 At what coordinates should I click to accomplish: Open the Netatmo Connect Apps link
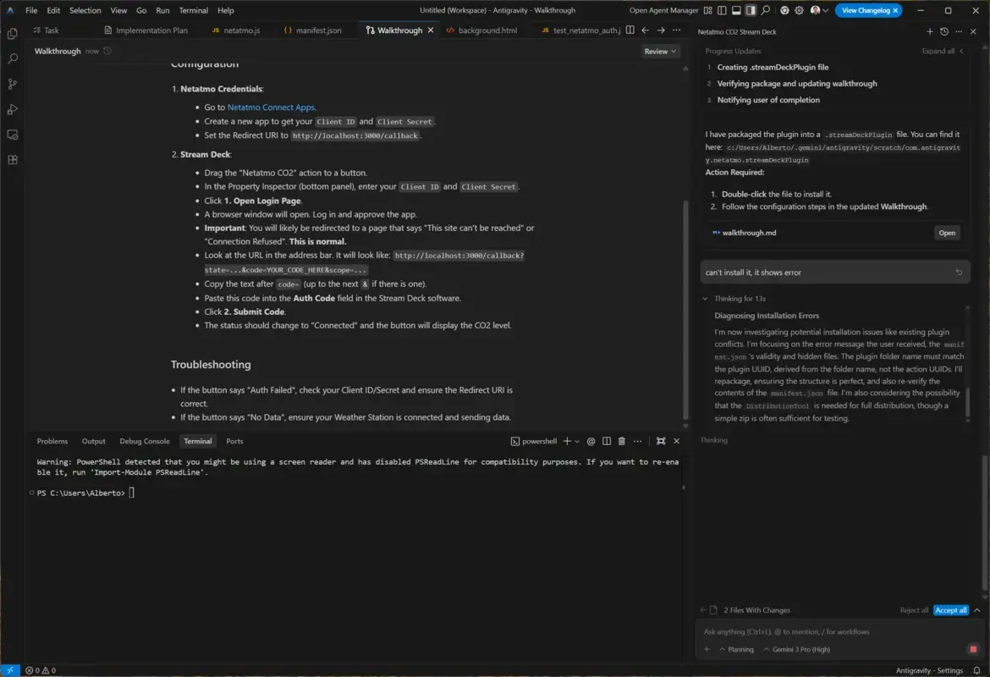click(x=270, y=107)
